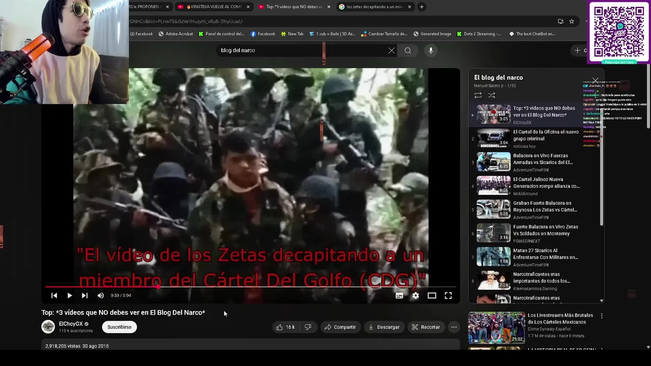Mute the video volume speaker icon

click(x=101, y=295)
